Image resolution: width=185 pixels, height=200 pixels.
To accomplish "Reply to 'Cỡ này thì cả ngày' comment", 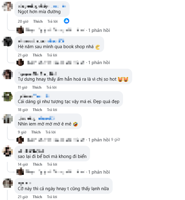I will pos(53,197).
